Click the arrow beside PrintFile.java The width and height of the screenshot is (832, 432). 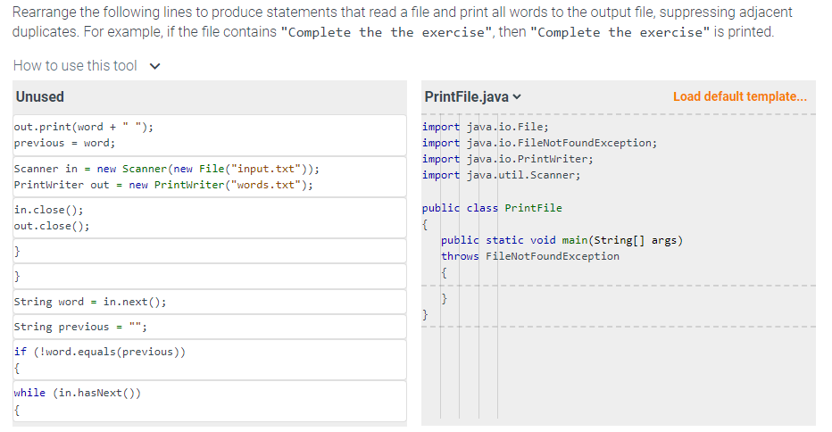click(517, 97)
